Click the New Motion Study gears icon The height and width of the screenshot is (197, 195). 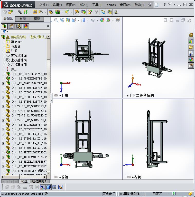pyautogui.click(x=77, y=12)
